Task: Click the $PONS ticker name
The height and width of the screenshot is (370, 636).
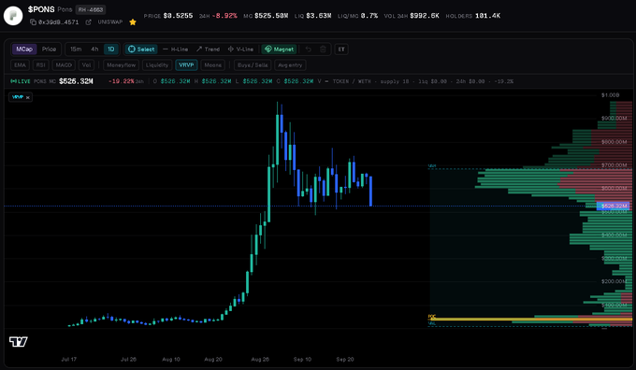Action: click(x=41, y=9)
